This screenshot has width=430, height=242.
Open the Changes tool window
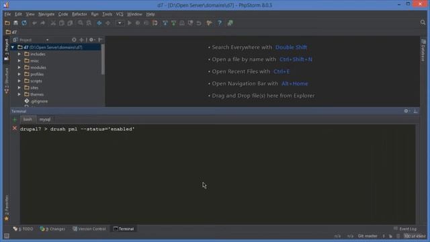(x=53, y=229)
